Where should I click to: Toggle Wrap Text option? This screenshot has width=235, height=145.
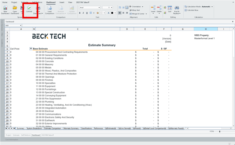pyautogui.click(x=135, y=10)
